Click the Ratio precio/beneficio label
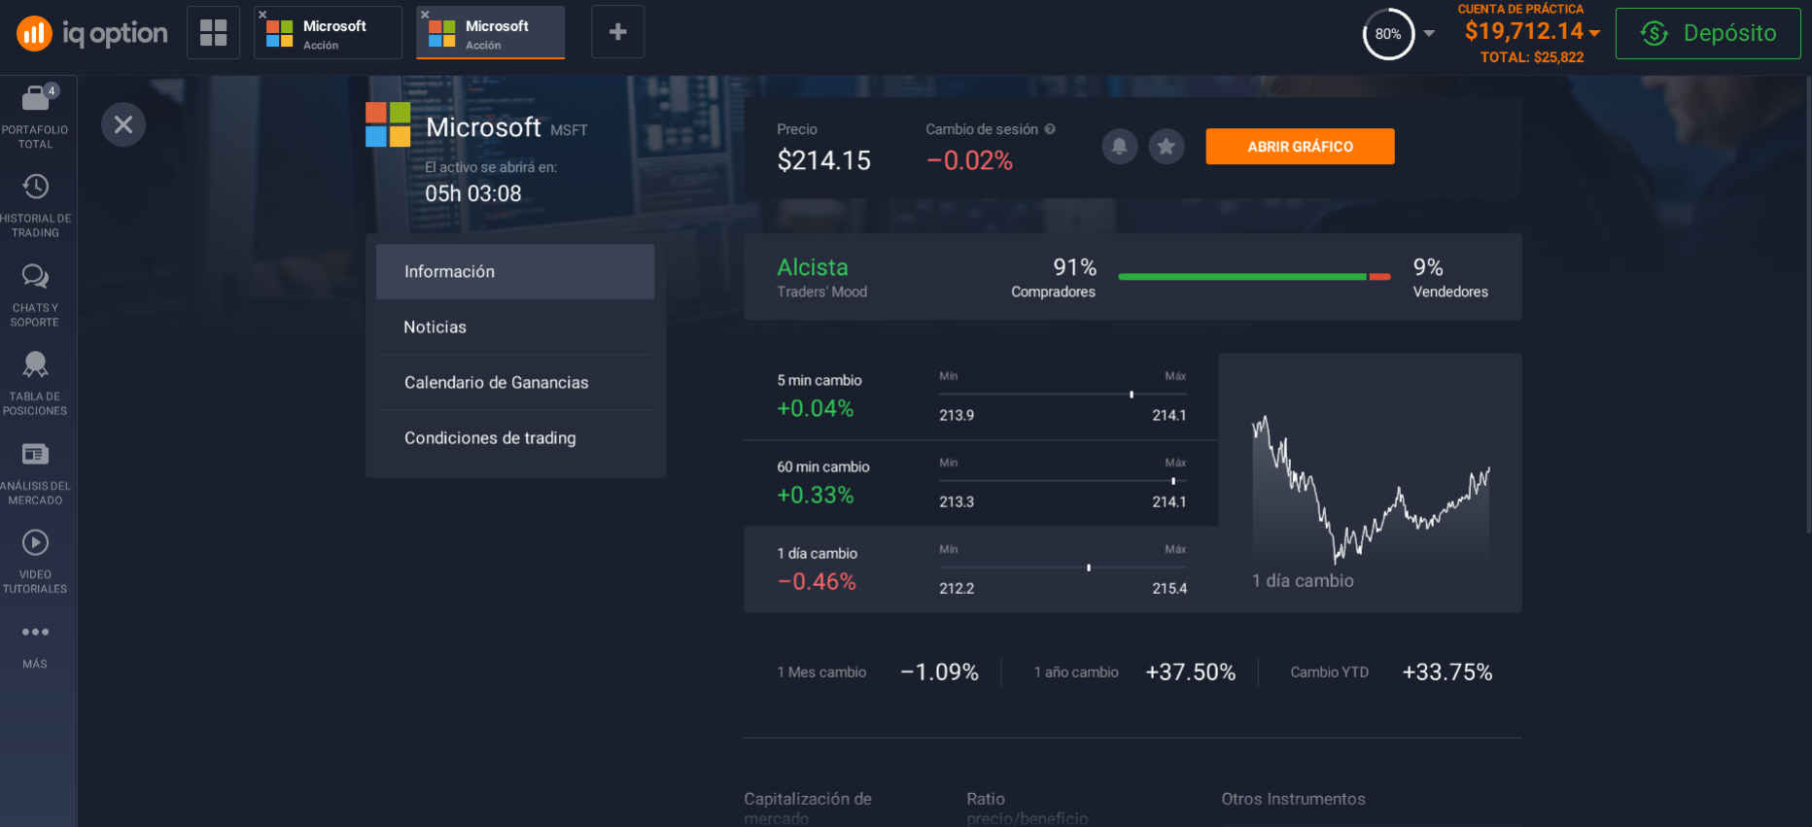The image size is (1812, 827). 1028,809
